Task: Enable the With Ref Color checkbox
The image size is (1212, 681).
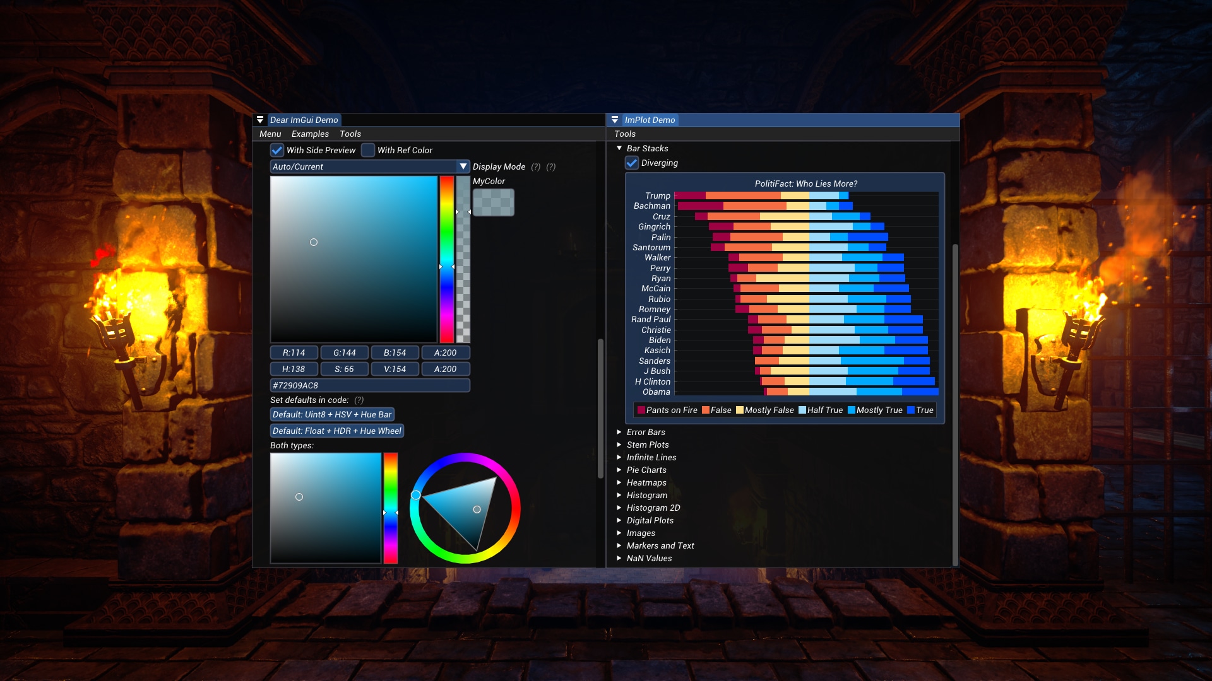Action: [368, 150]
